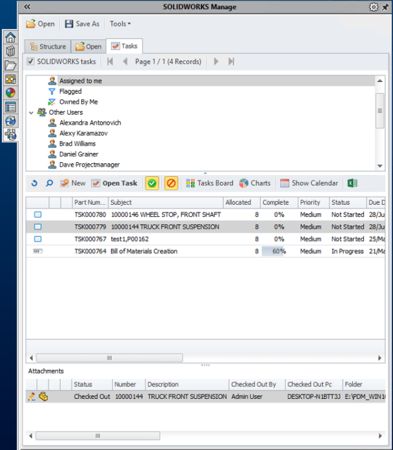Click attachments horizontal scrollbar thumb
This screenshot has width=393, height=450.
point(97,436)
